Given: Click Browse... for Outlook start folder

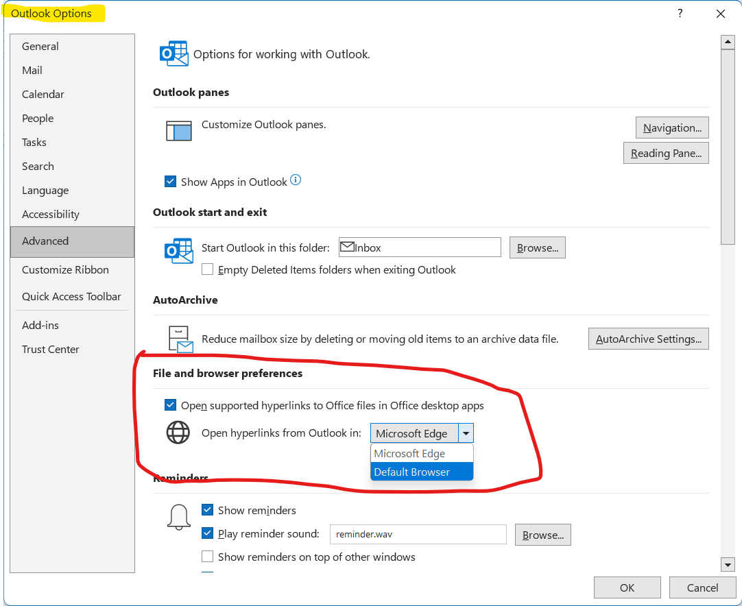Looking at the screenshot, I should tap(537, 248).
